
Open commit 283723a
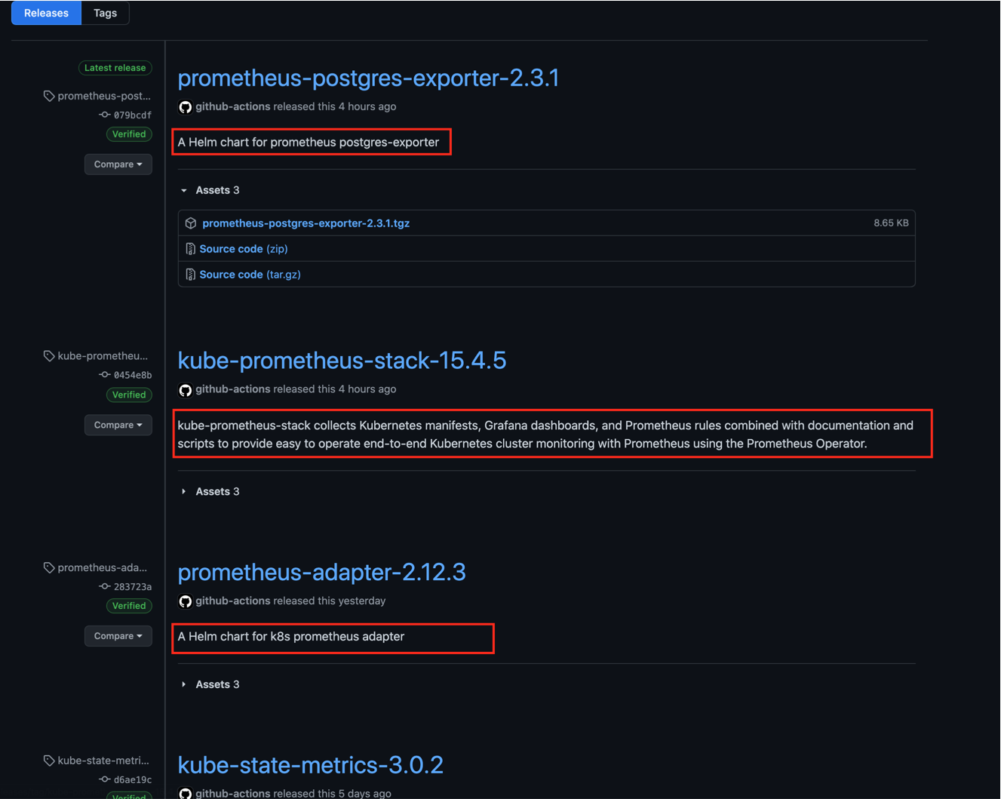point(133,586)
